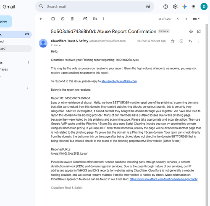Open message More options menu

tap(199, 41)
